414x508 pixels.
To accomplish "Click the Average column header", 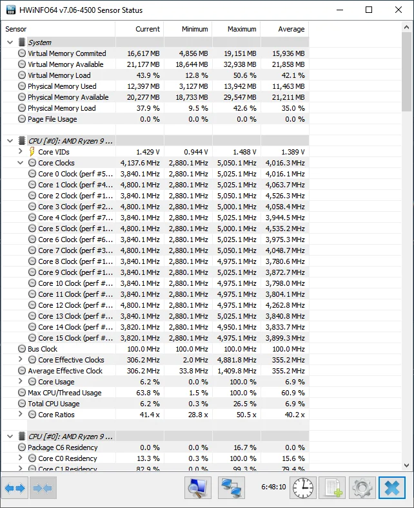I will 285,29.
